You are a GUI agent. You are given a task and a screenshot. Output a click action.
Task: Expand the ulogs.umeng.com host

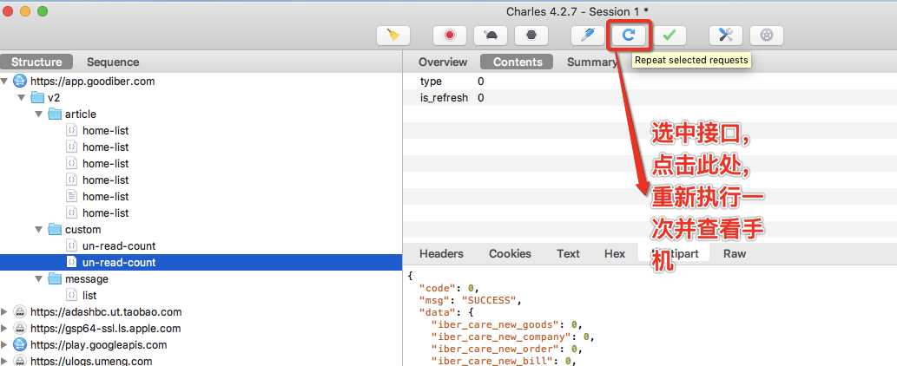5,361
